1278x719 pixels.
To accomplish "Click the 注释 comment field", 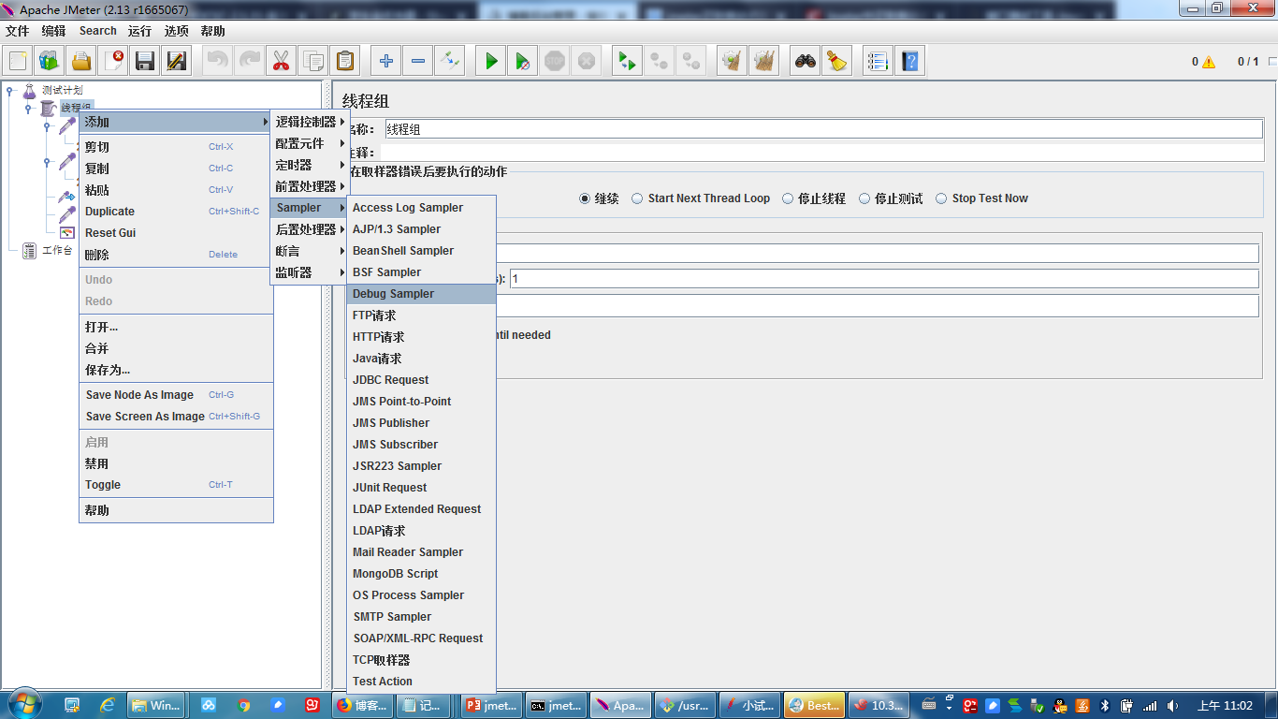I will coord(823,152).
